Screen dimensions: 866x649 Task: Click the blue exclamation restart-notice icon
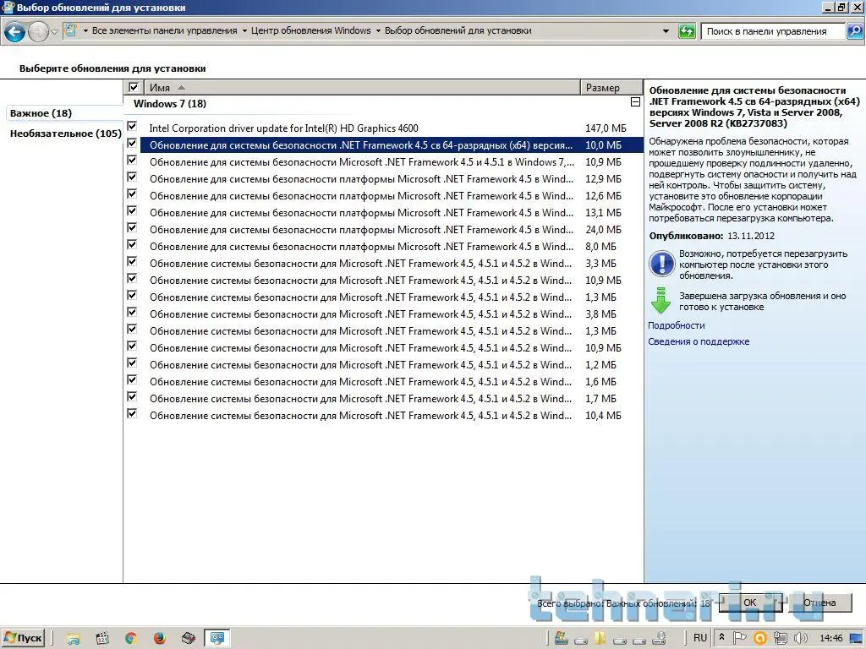[x=661, y=264]
